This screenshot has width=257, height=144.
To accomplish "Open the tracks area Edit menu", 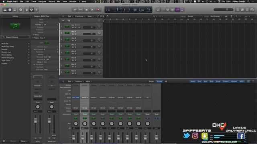I will click(70, 16).
